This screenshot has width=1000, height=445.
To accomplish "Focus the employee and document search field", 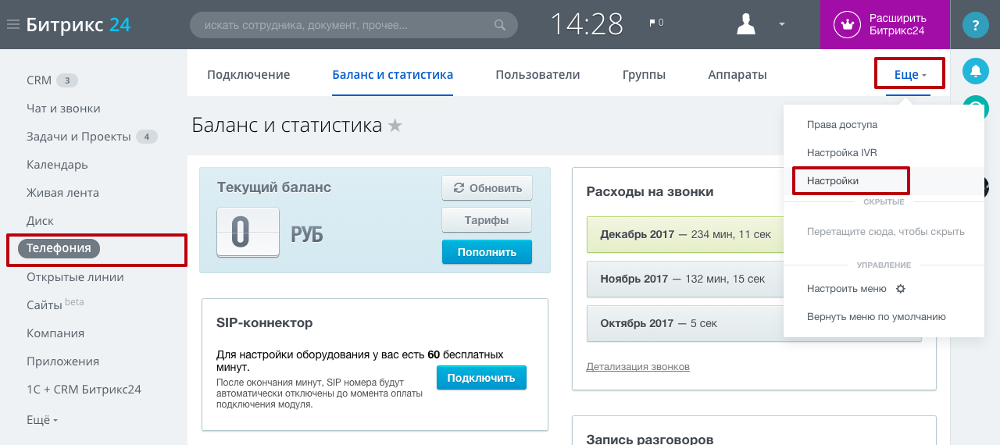I will [x=354, y=25].
